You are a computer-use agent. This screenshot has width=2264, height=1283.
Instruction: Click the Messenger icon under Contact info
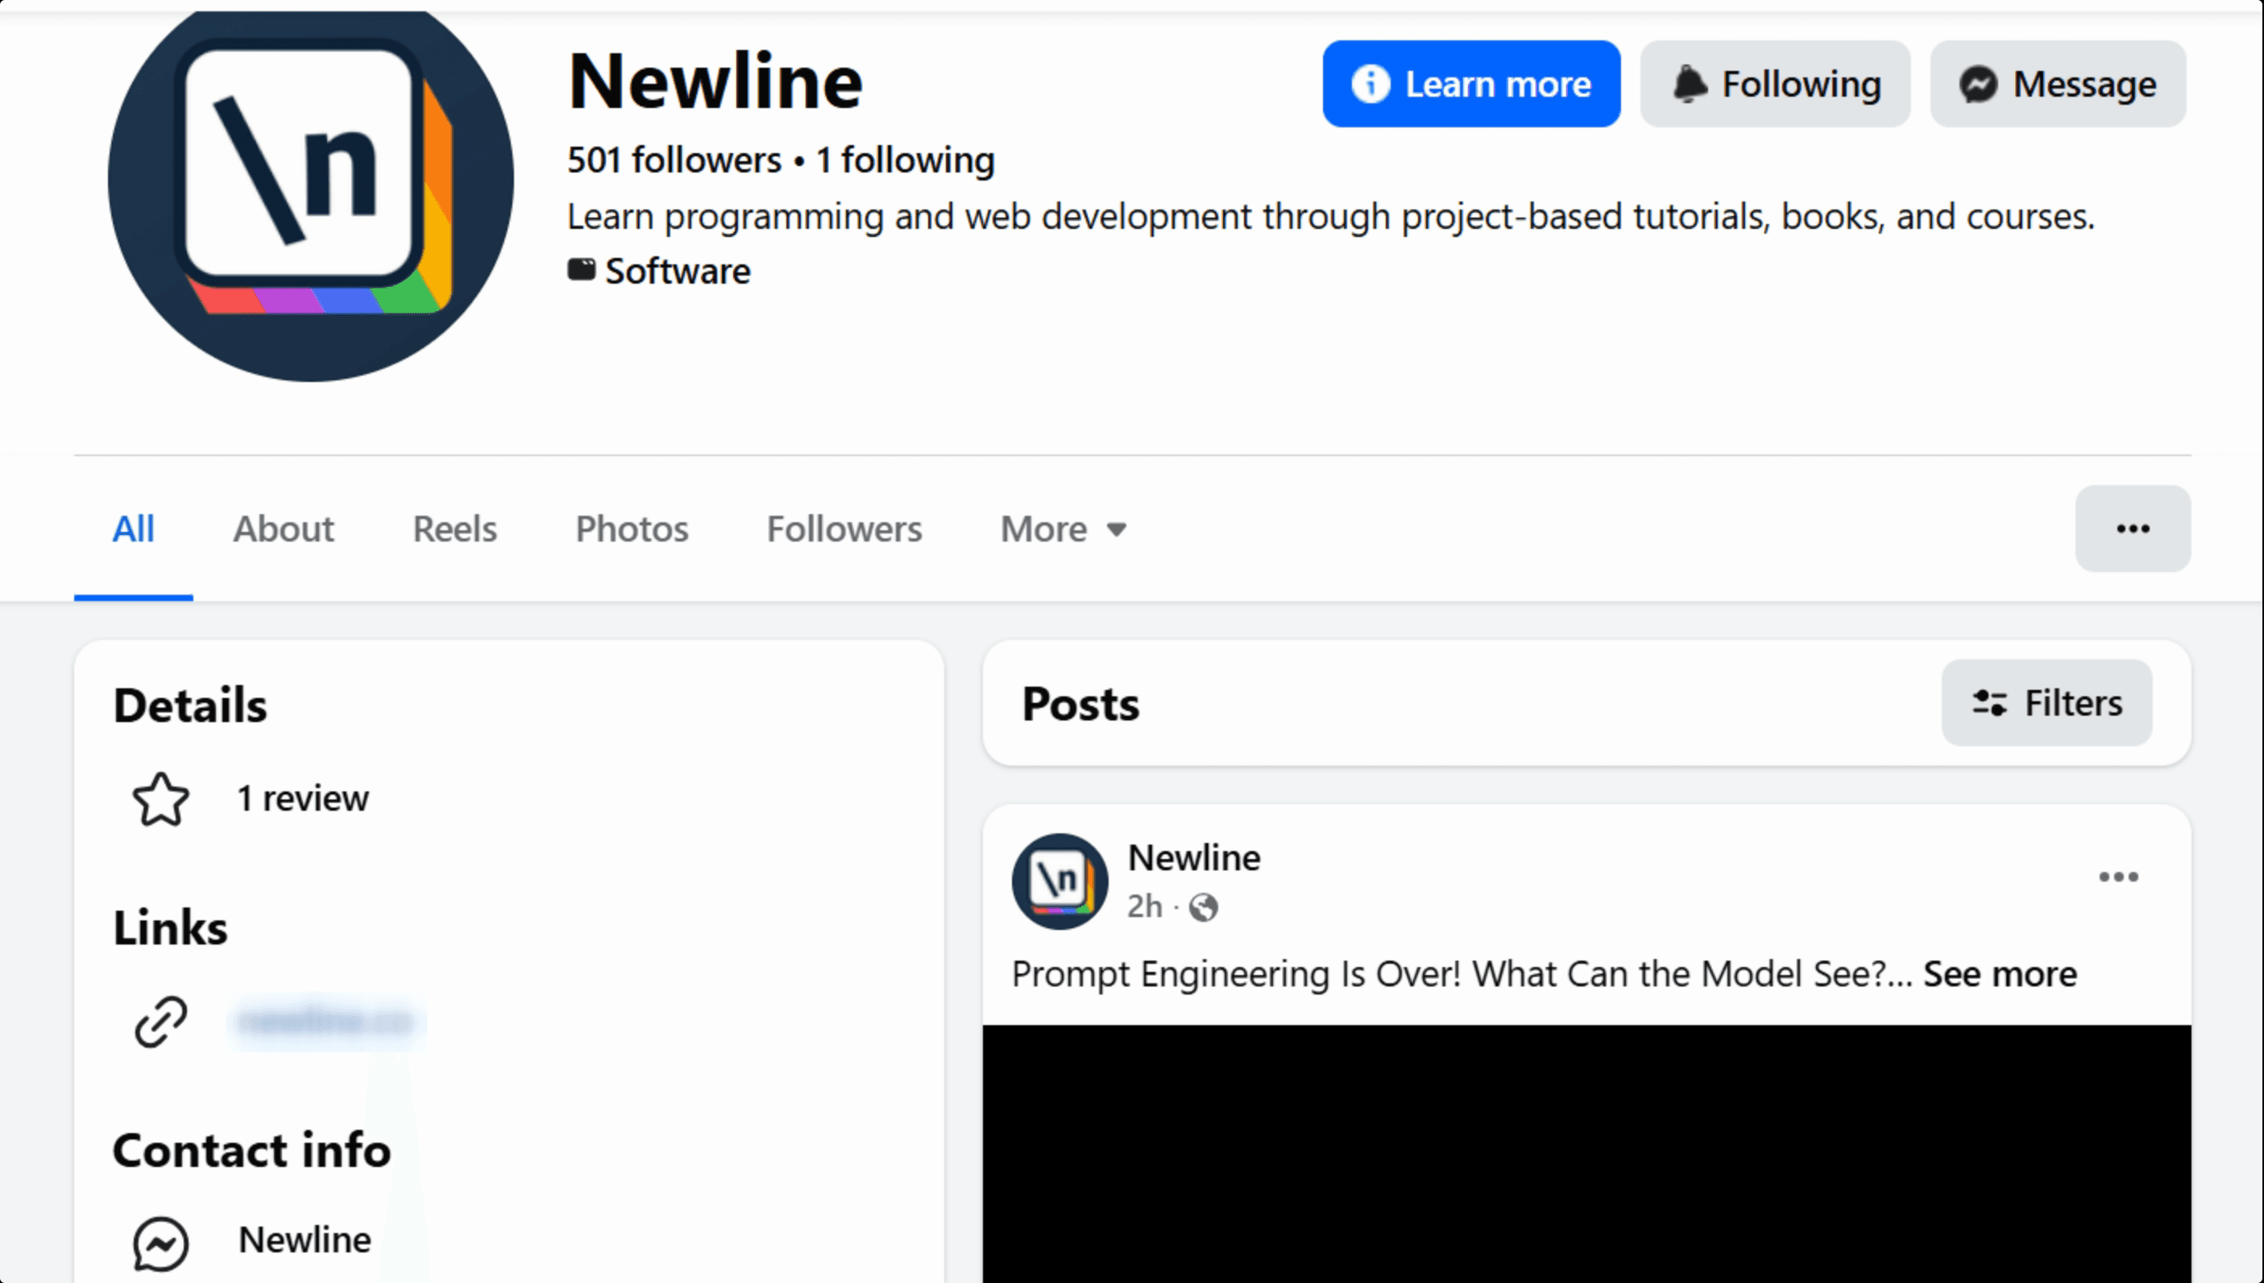pyautogui.click(x=161, y=1244)
